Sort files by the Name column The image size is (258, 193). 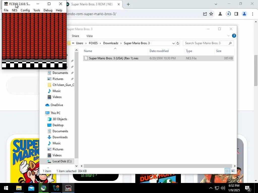click(88, 51)
